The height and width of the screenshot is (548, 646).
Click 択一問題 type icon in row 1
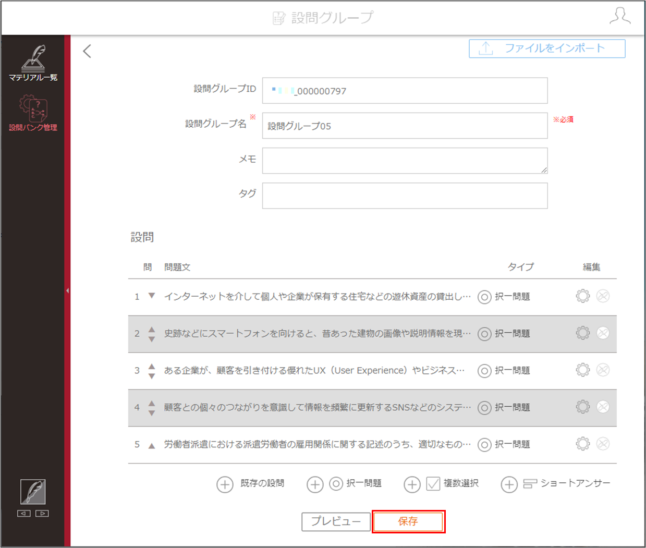point(484,297)
